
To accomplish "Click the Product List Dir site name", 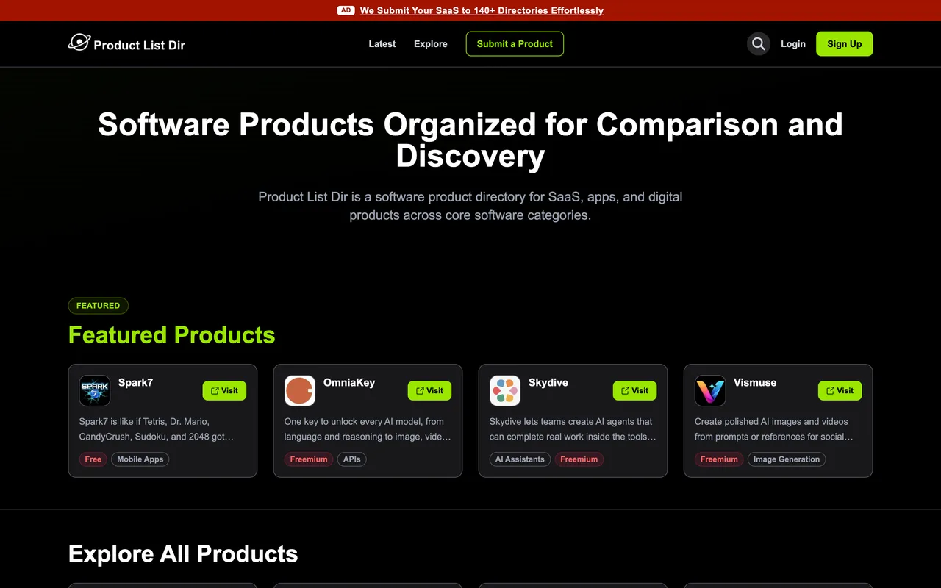I will point(140,46).
